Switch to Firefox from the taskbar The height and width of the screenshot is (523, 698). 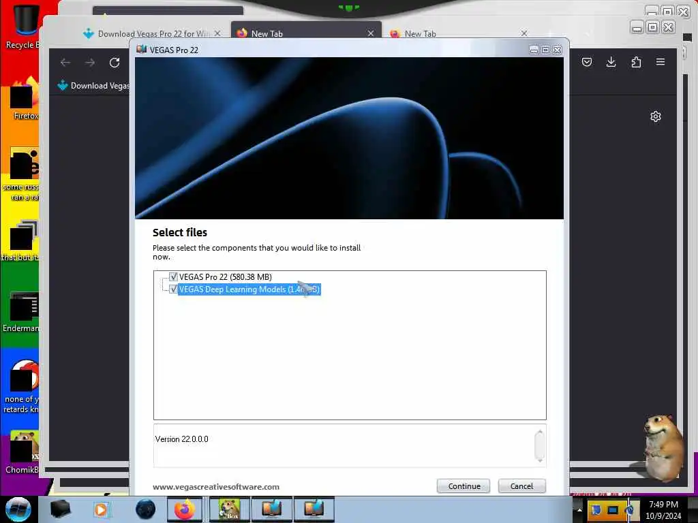(x=184, y=509)
